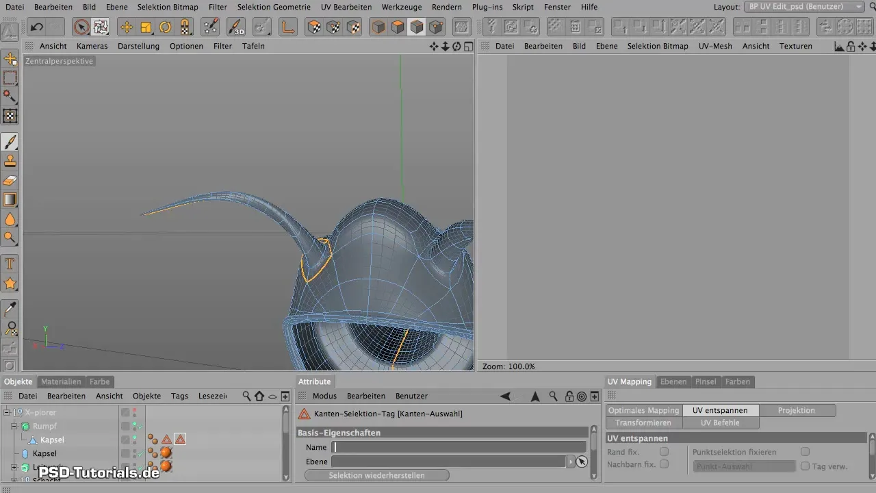The image size is (876, 493).
Task: Toggle Tag verw. checkbox
Action: click(806, 466)
